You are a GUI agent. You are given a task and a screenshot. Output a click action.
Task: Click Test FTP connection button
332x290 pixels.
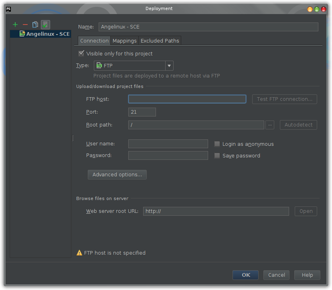[x=285, y=99]
